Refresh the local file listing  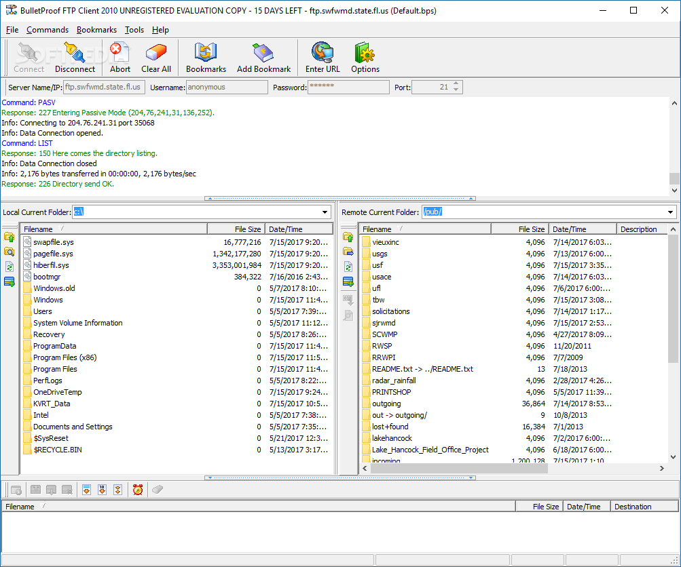(x=9, y=267)
